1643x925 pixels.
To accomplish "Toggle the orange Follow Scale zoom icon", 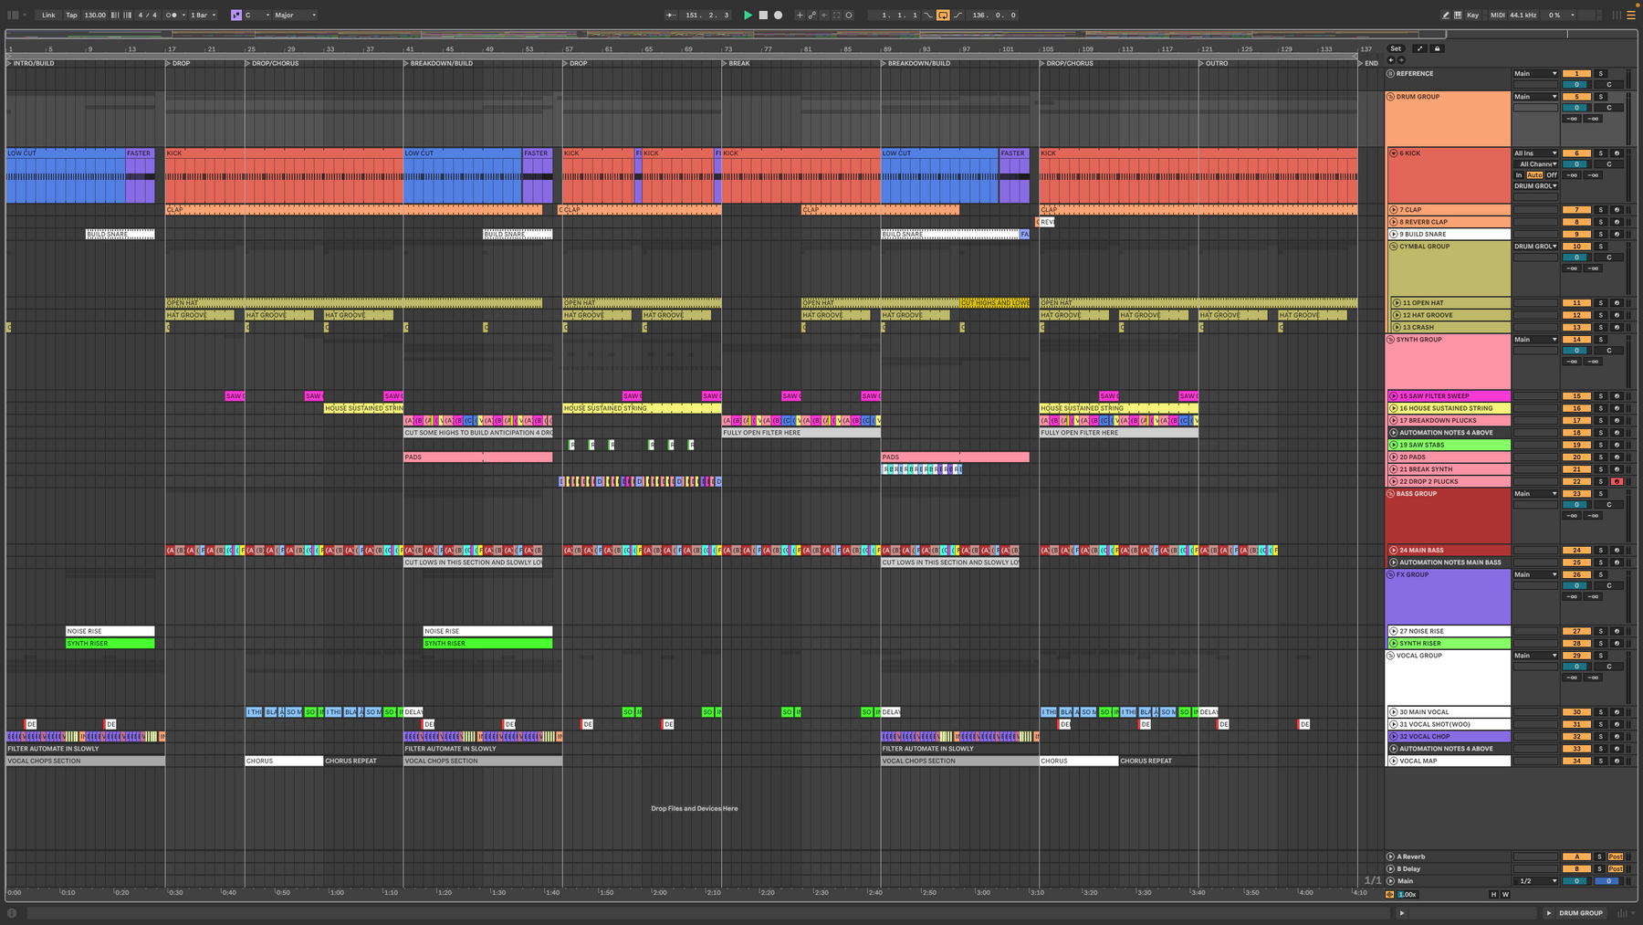I will tap(1390, 895).
